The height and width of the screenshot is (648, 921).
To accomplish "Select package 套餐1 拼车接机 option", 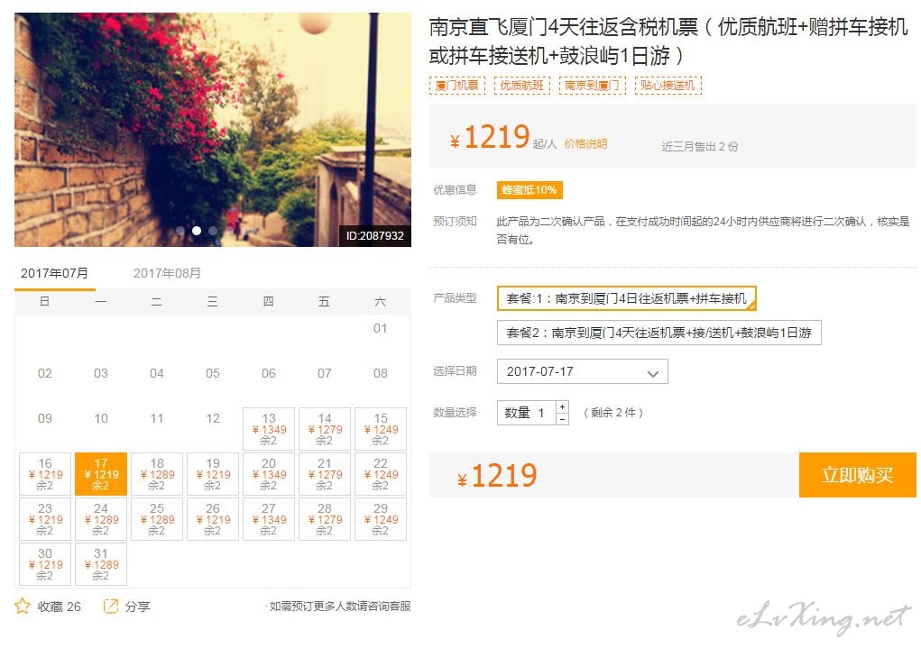I will pos(627,298).
